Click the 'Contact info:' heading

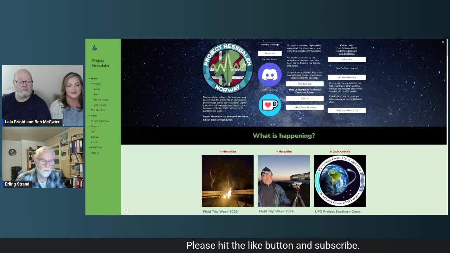pos(347,45)
